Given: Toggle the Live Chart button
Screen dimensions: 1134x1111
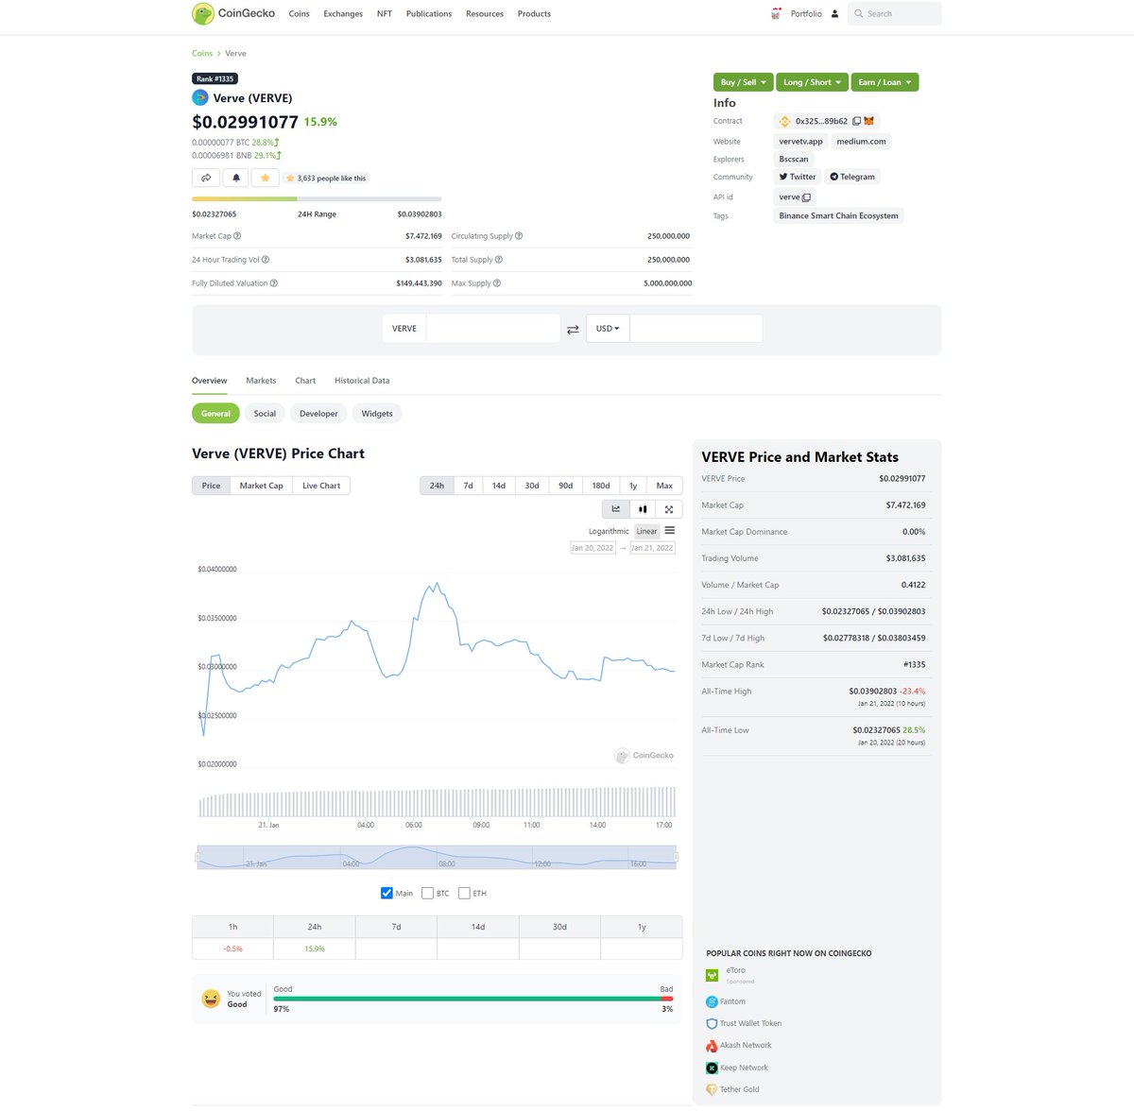Looking at the screenshot, I should coord(321,486).
